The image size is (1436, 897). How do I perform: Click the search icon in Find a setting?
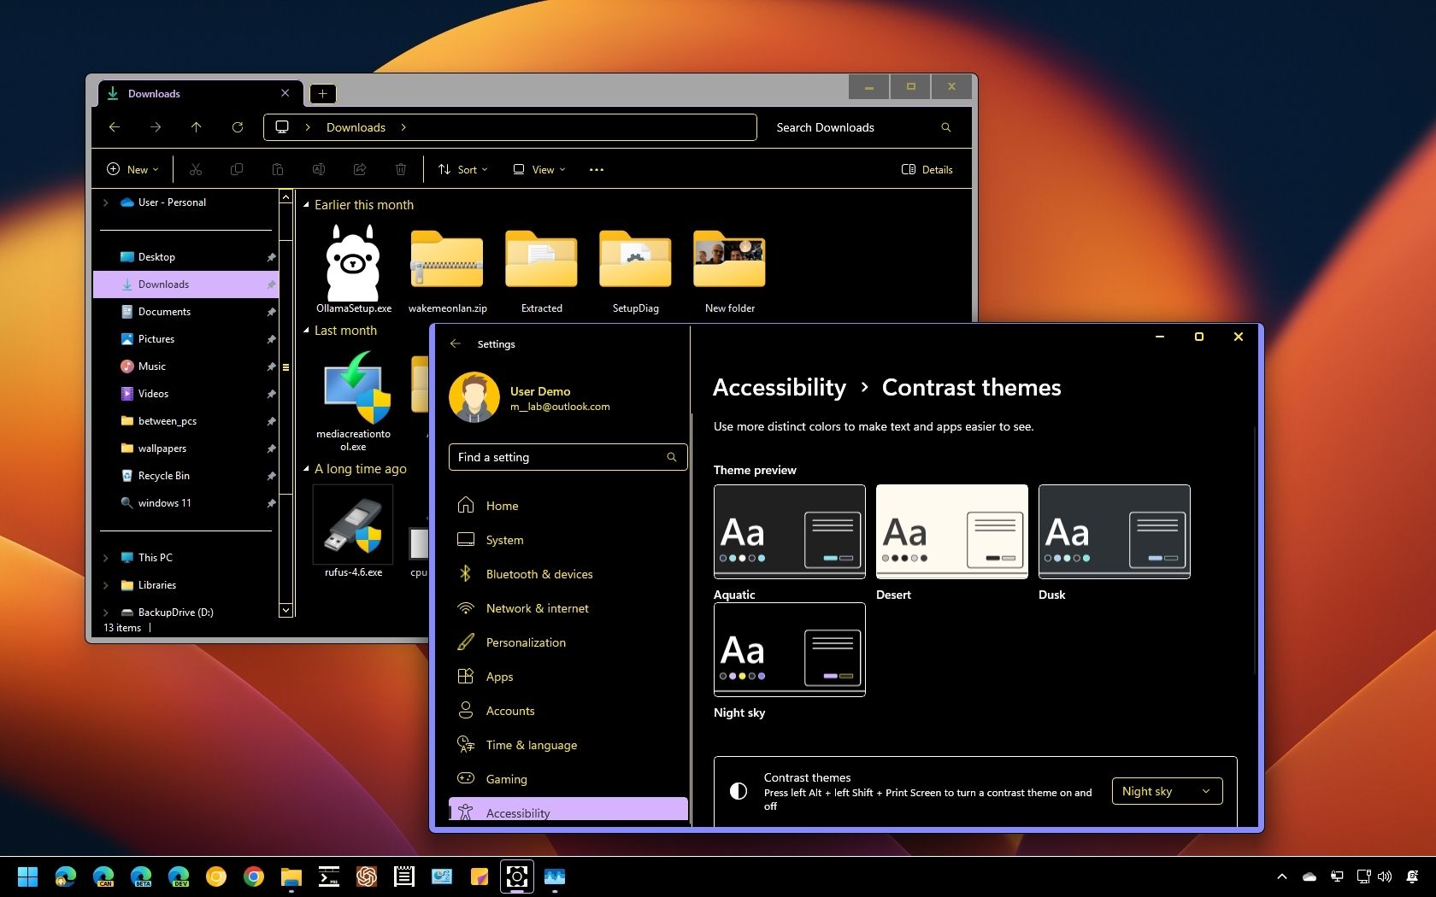click(x=672, y=457)
